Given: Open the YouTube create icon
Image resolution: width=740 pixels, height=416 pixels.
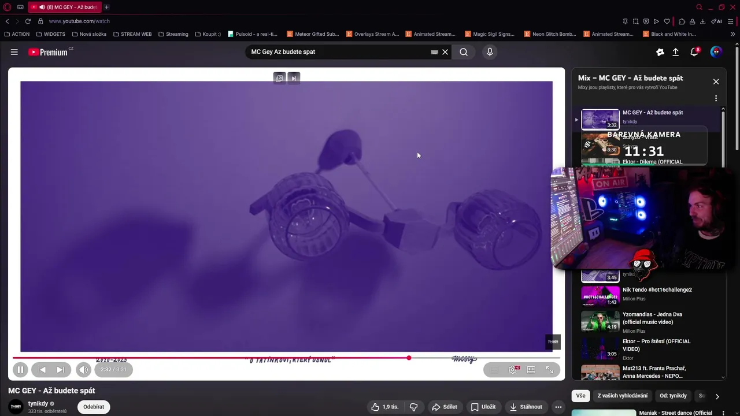Looking at the screenshot, I should [660, 52].
